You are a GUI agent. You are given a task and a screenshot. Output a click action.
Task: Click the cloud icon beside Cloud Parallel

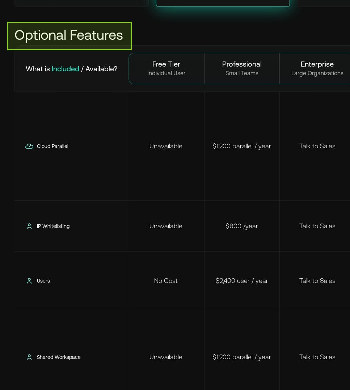(29, 146)
